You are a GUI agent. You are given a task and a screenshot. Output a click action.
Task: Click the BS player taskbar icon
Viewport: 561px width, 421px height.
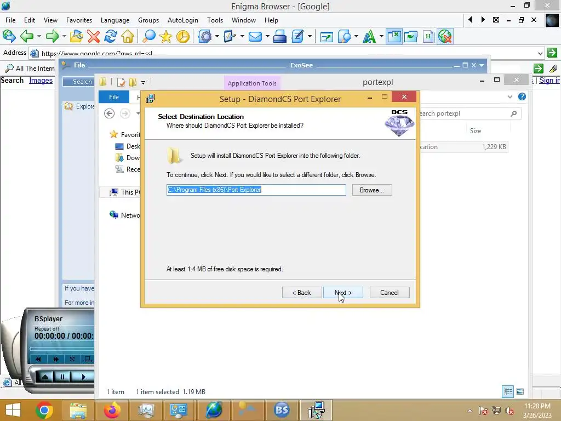click(x=282, y=410)
